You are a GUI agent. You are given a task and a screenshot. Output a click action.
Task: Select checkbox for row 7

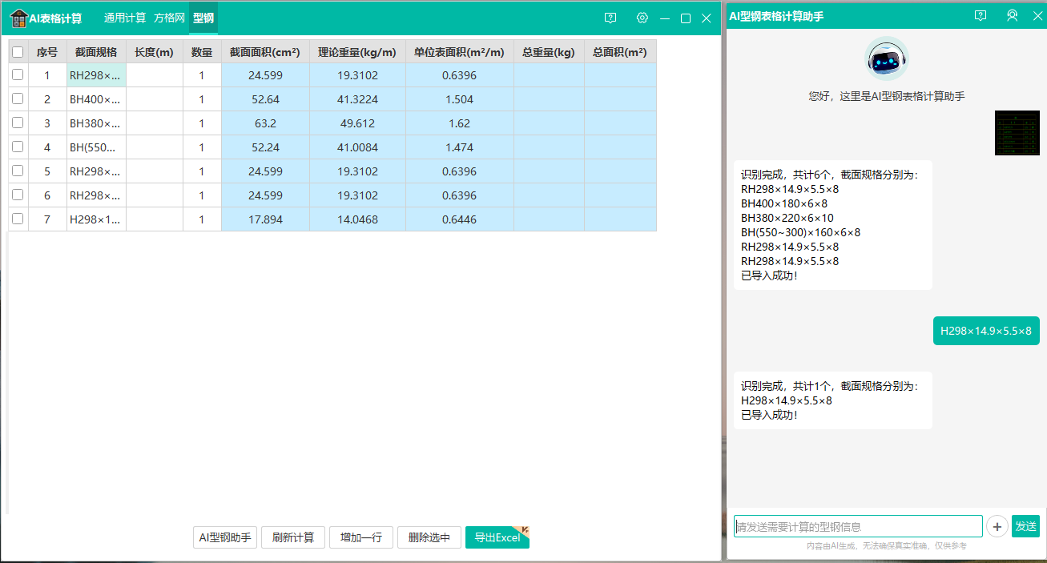(x=18, y=219)
